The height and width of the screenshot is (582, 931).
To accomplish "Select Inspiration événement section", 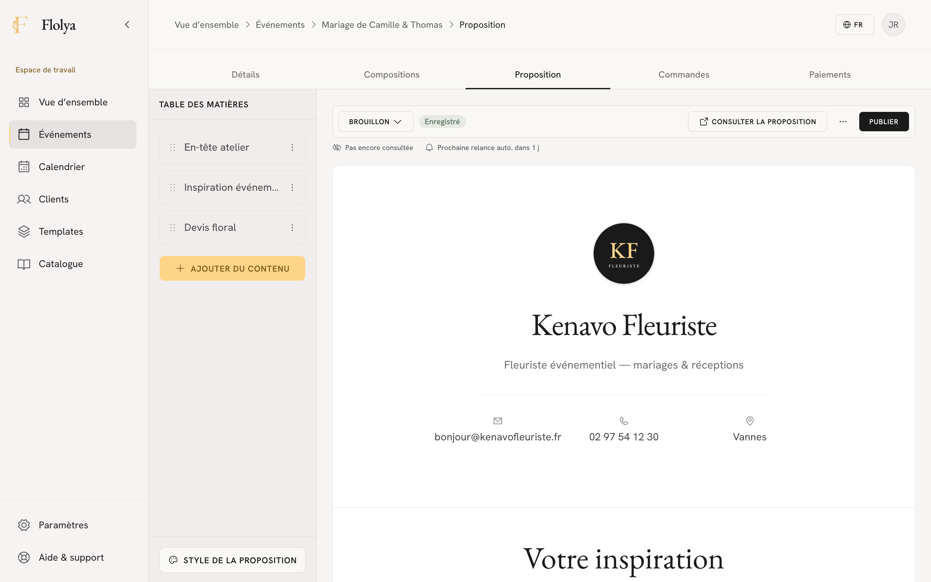I will point(232,188).
